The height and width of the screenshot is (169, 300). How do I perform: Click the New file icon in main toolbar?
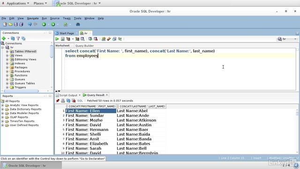5,24
